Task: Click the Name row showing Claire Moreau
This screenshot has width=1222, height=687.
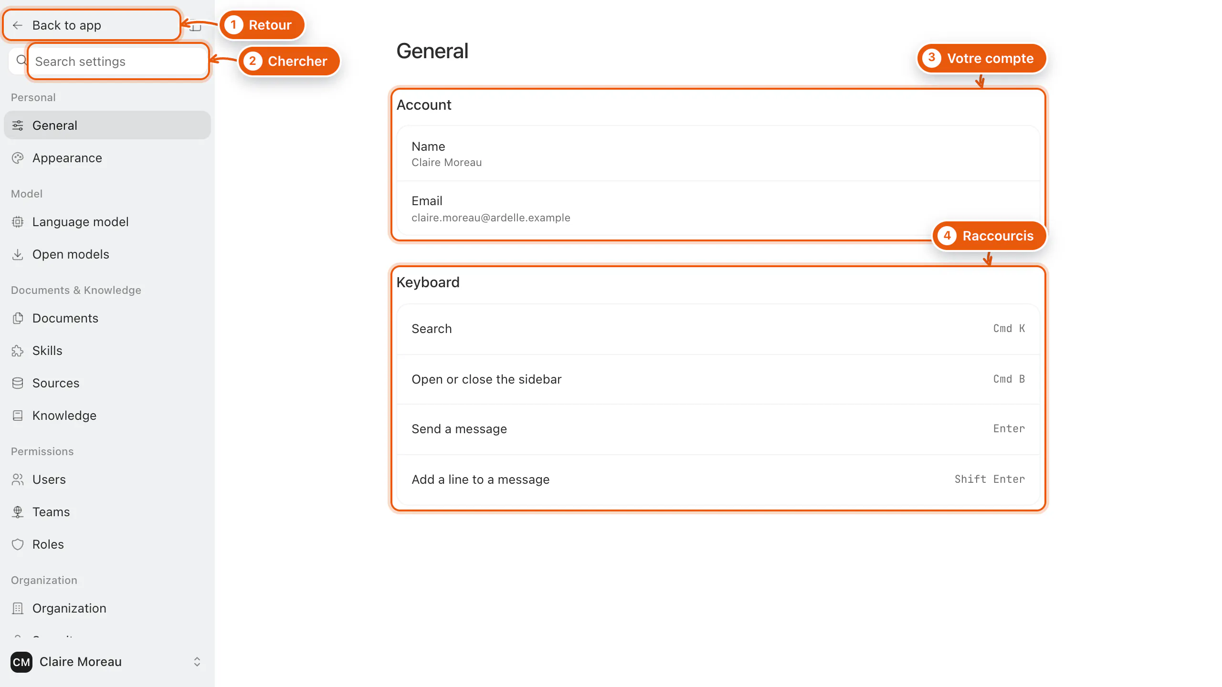Action: click(718, 154)
